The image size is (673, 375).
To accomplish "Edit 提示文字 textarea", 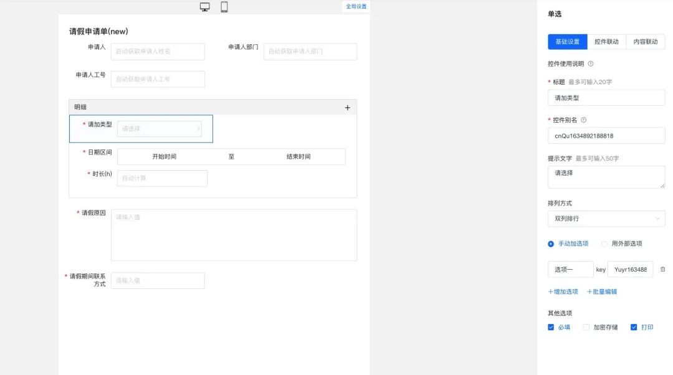I will click(x=606, y=177).
